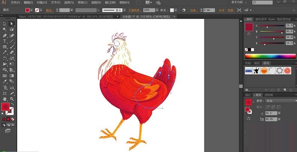The width and height of the screenshot is (297, 152).
Task: Click the 不透明度 link in control bar
Action: tap(133, 10)
